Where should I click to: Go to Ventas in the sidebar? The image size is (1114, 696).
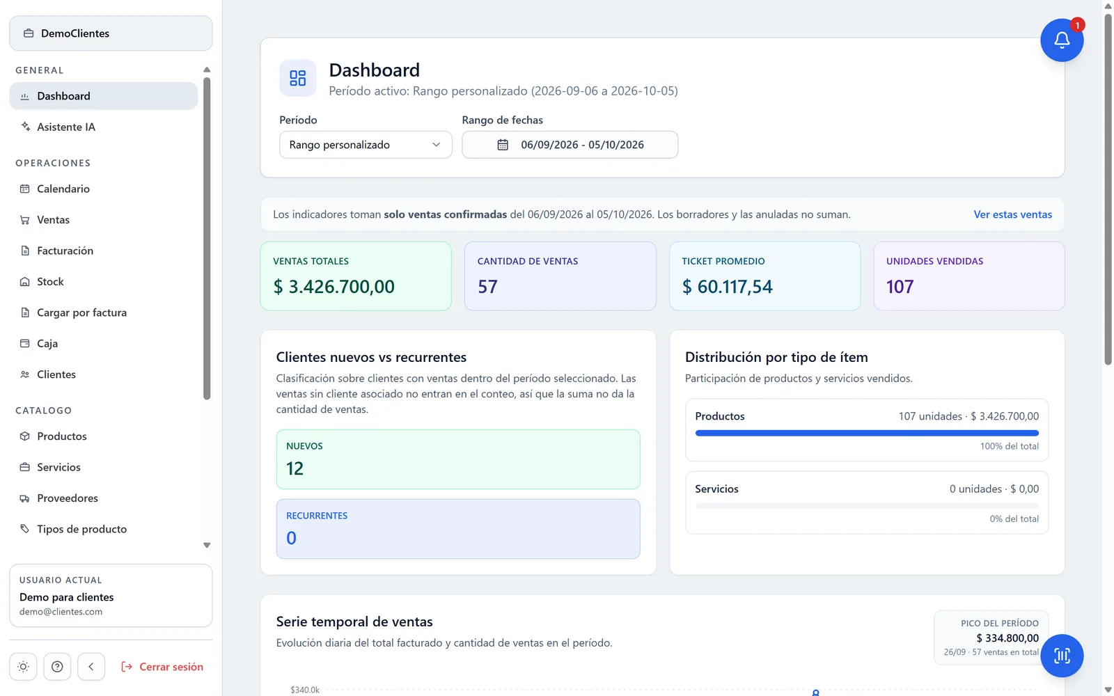104,220
